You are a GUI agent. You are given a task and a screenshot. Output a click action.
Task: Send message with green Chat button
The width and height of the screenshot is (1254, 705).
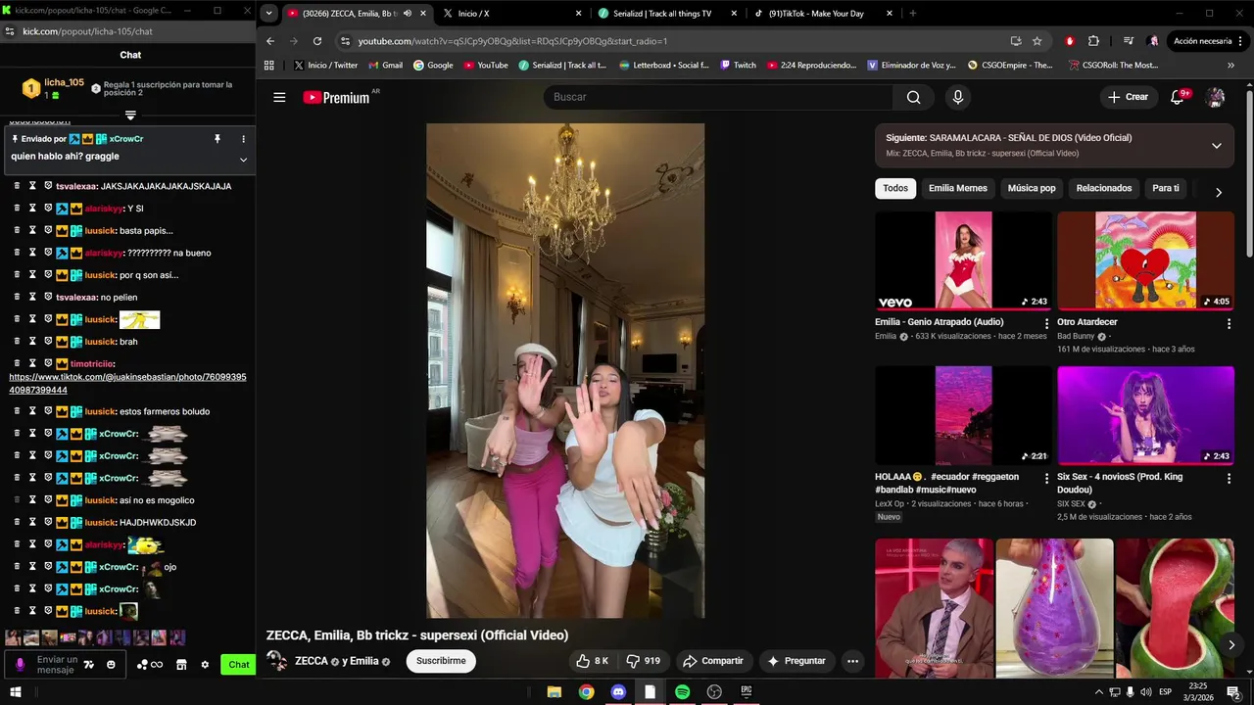(238, 665)
